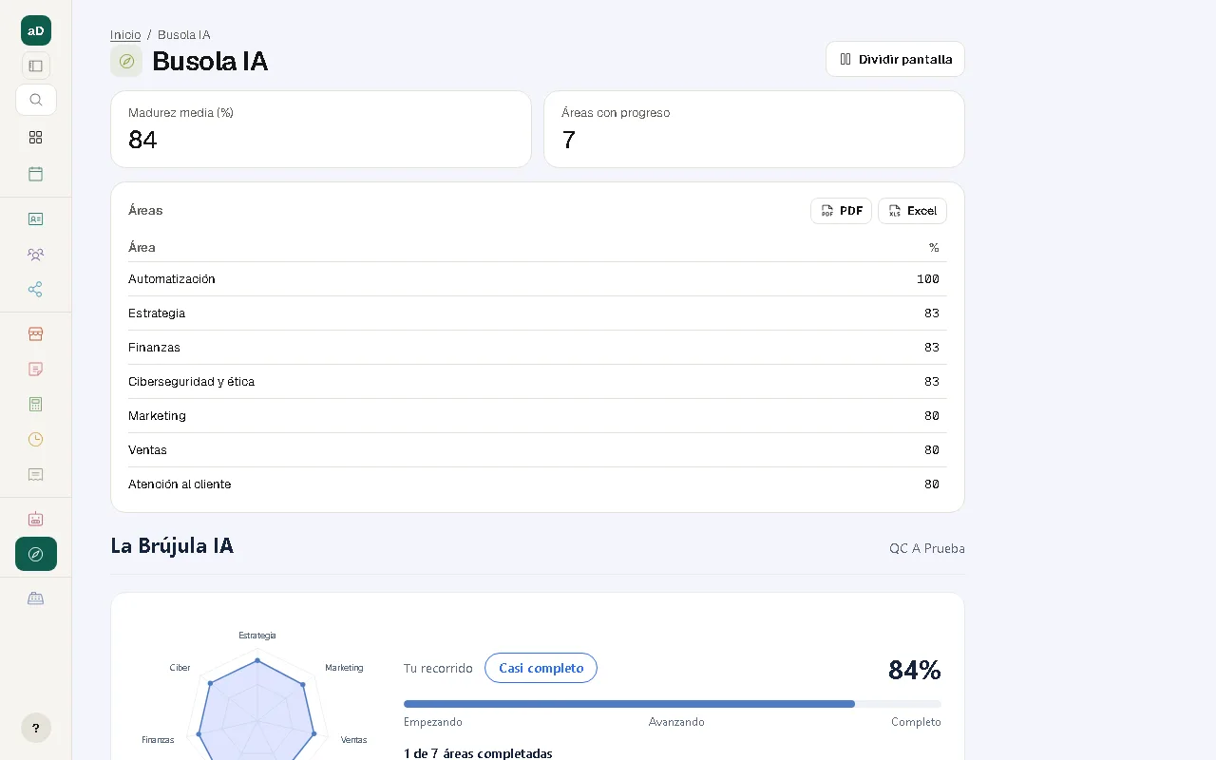Open the contact card icon
The image size is (1216, 760).
36,218
